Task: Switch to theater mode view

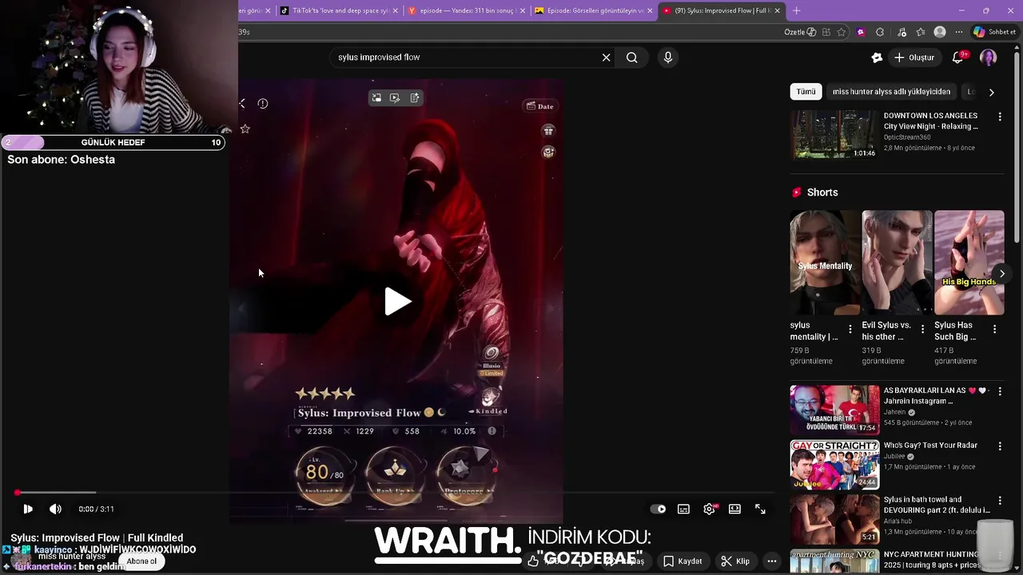Action: click(734, 509)
